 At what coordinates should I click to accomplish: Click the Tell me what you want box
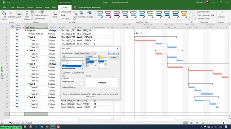point(89,7)
